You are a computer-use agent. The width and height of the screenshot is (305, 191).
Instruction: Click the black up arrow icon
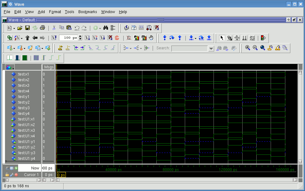point(27,38)
